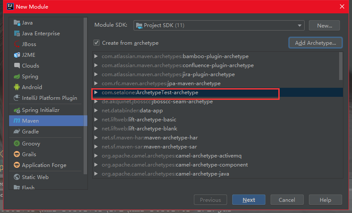Select the IntelliJ Platform Plugin icon
This screenshot has height=213, width=352.
click(17, 98)
